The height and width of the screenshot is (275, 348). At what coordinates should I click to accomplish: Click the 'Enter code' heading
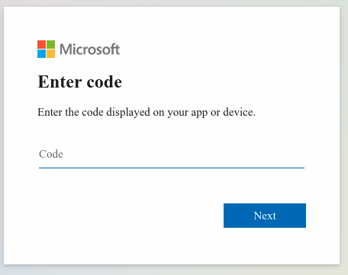click(80, 82)
